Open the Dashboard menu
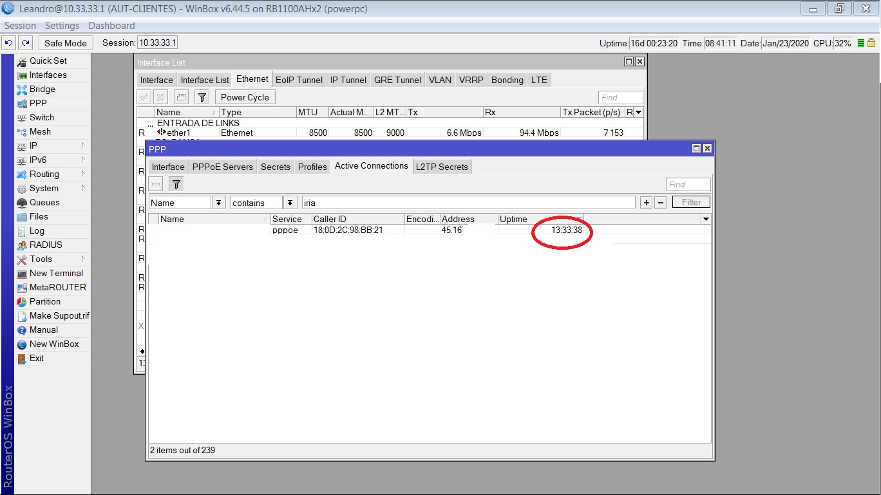The height and width of the screenshot is (495, 881). click(x=111, y=26)
